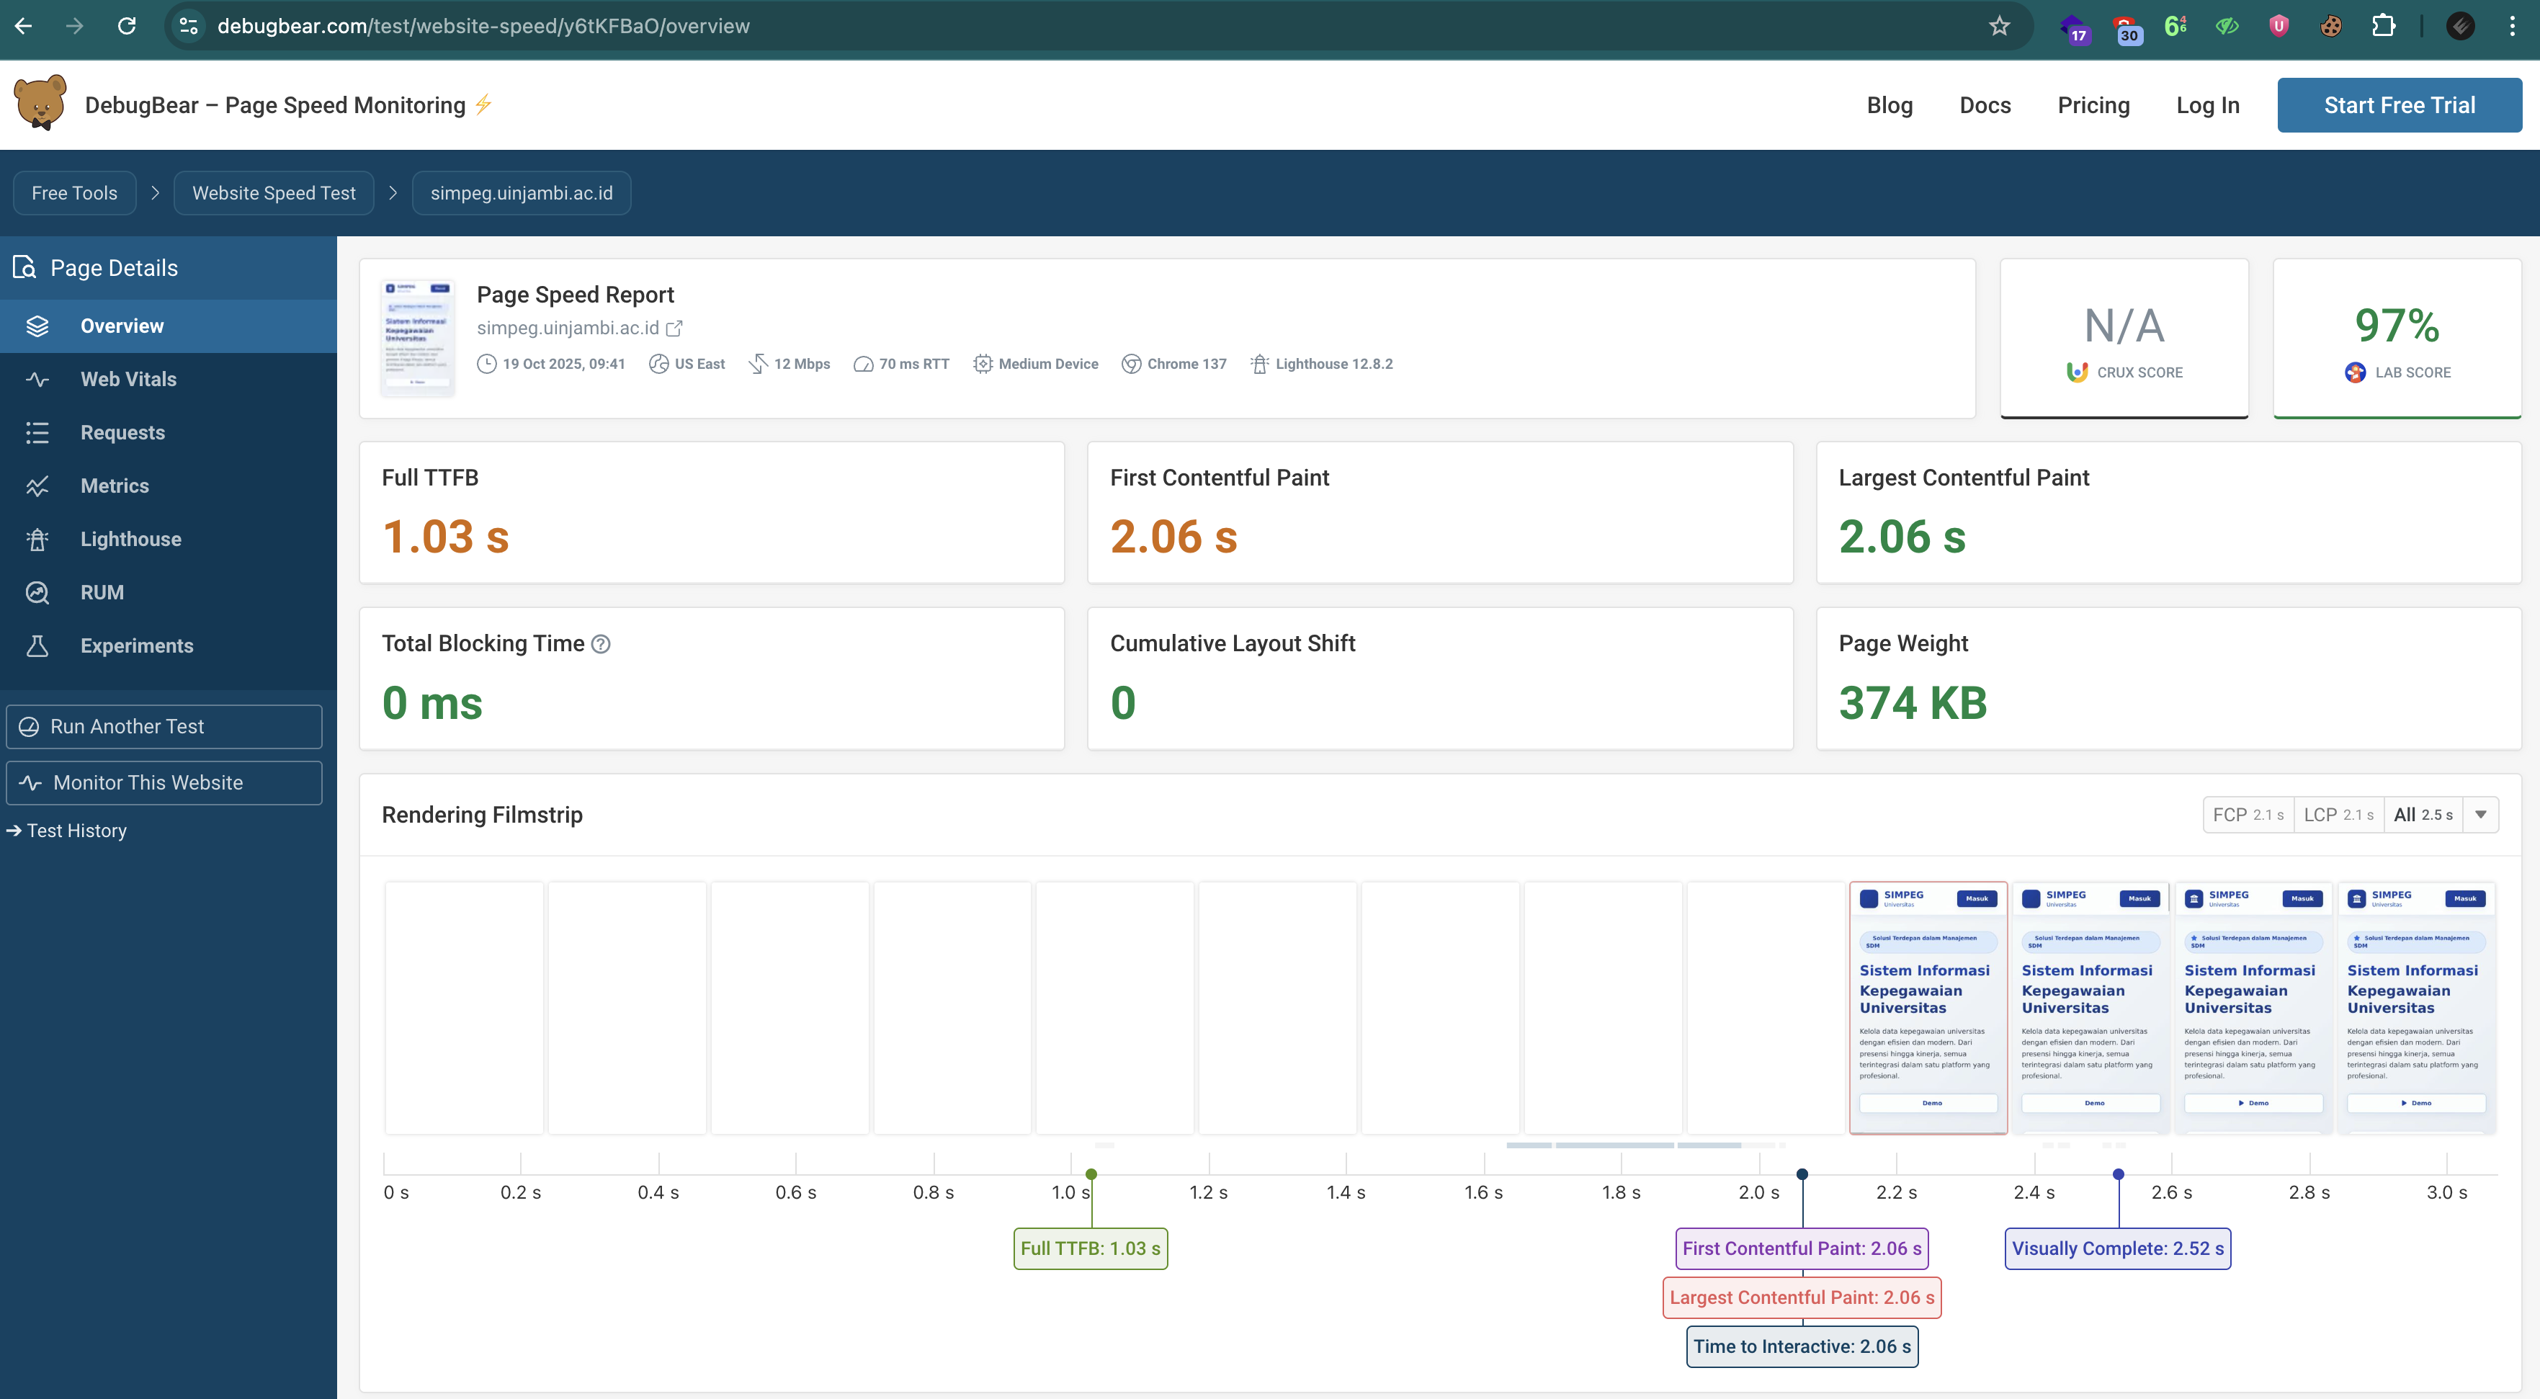Open external link icon next to simpeg.uinjambi.ac.id
Screen dimensions: 2540x1399
(x=674, y=328)
